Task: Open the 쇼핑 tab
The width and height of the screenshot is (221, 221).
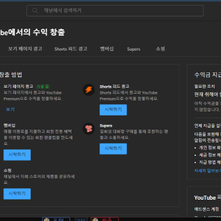Action: [160, 49]
